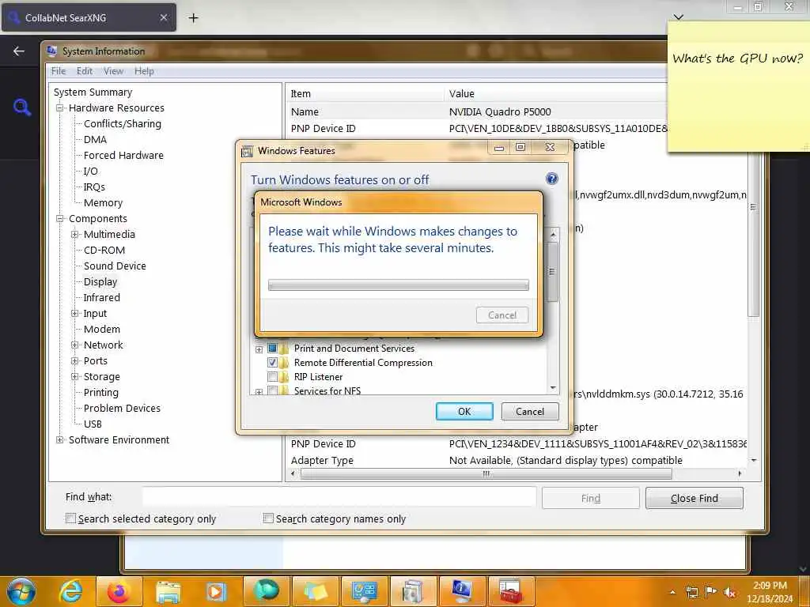Collapse the Hardware Resources tree node
This screenshot has width=810, height=607.
click(x=60, y=107)
